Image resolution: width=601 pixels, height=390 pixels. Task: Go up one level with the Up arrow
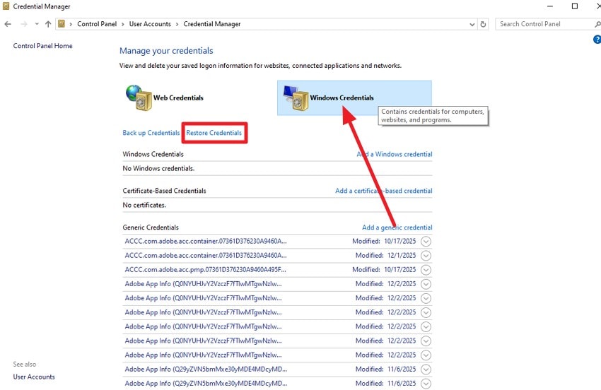coord(48,24)
